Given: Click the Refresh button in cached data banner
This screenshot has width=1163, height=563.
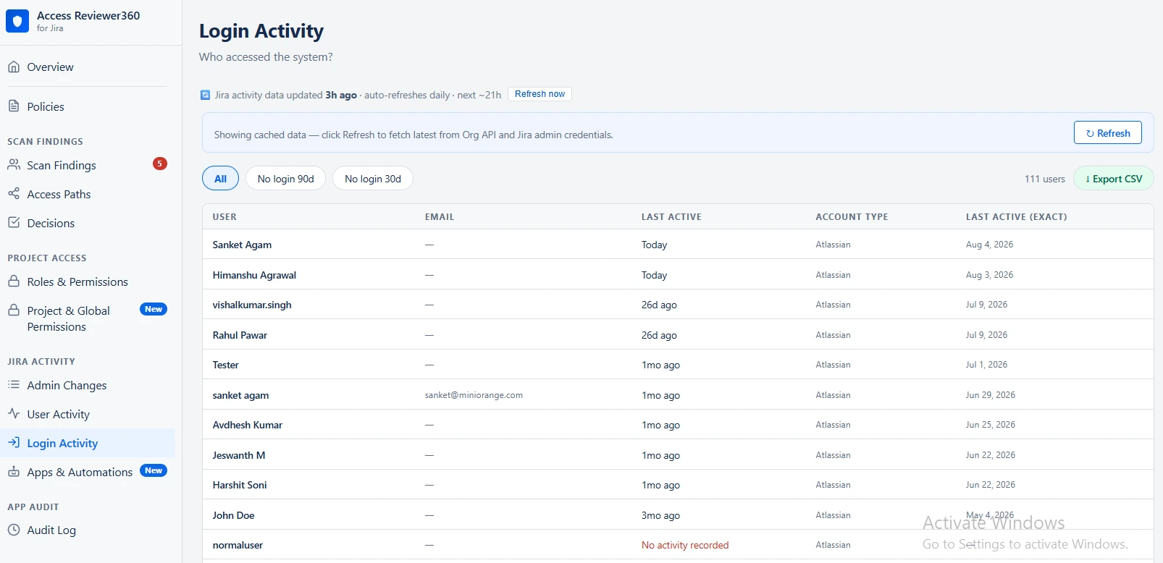Looking at the screenshot, I should coord(1107,133).
